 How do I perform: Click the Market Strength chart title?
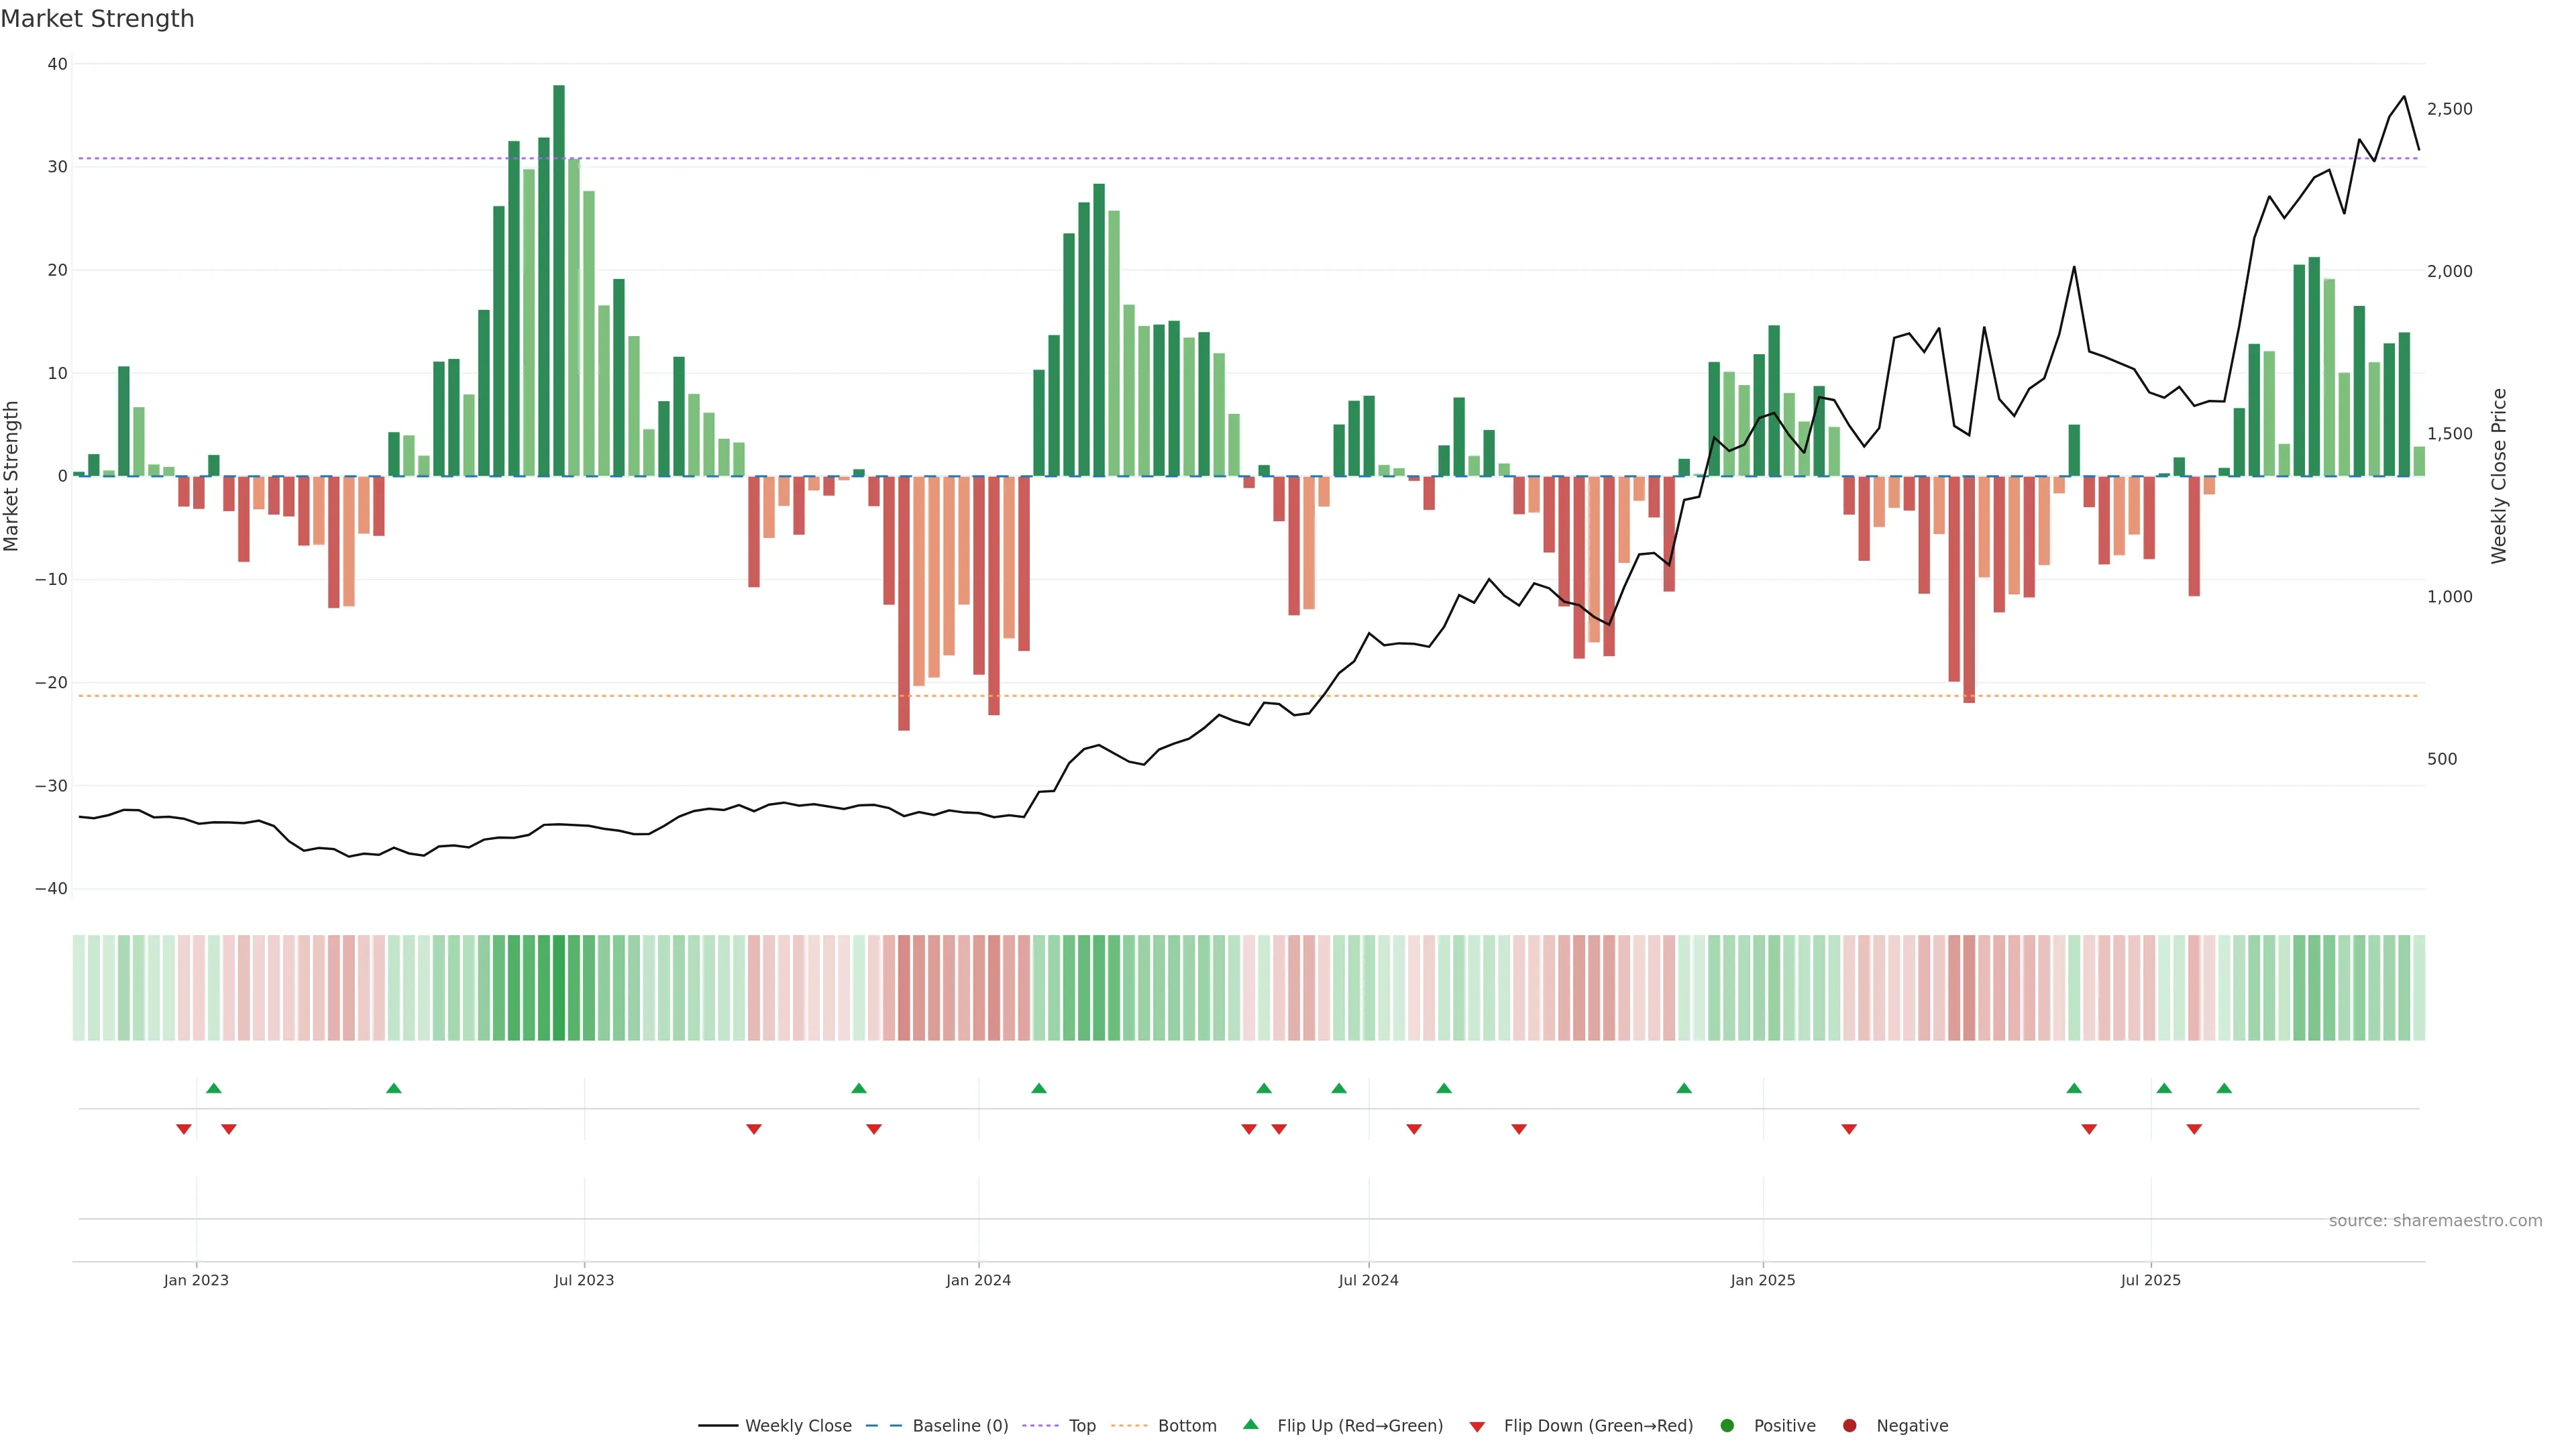click(97, 19)
